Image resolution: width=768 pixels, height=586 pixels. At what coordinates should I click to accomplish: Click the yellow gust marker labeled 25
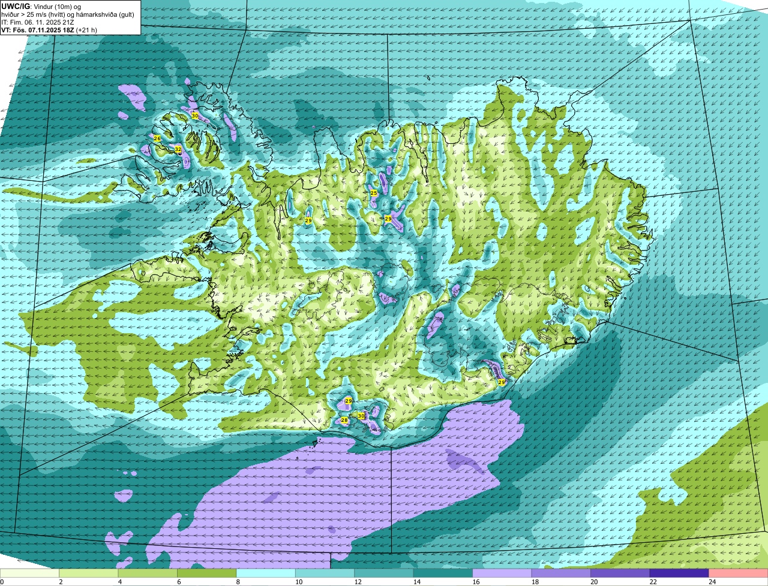(374, 193)
